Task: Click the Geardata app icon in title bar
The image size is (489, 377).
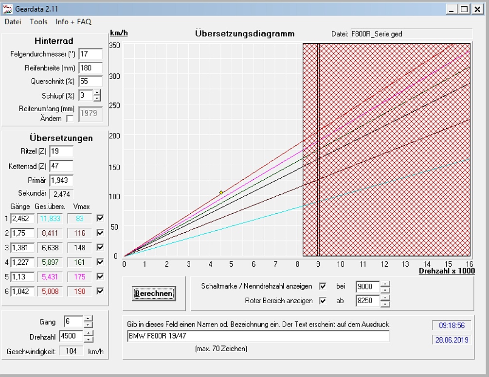Action: 8,9
